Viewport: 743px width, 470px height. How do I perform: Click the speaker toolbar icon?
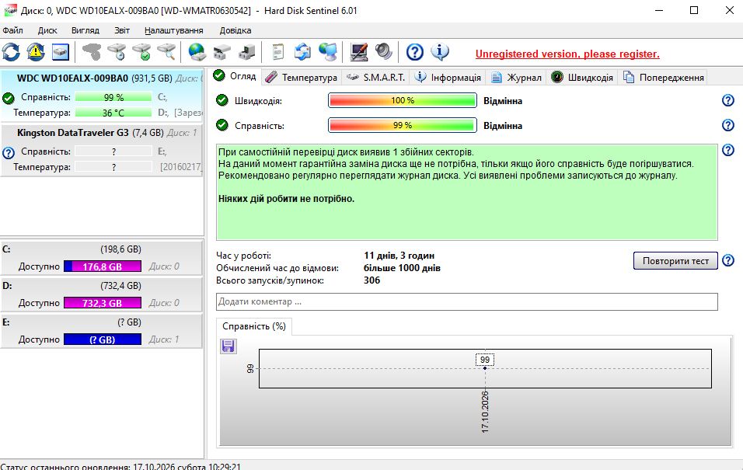pos(383,52)
